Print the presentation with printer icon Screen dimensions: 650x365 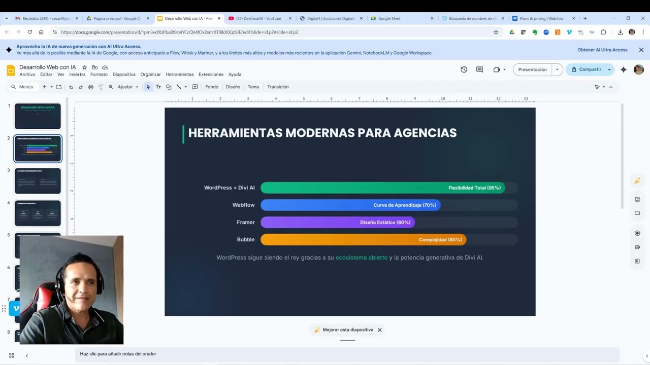coord(90,87)
